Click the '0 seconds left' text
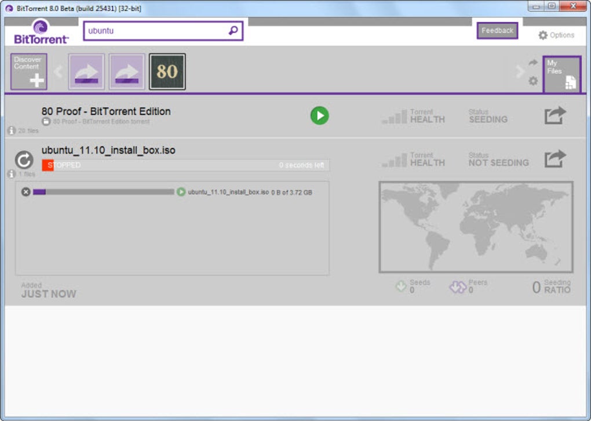 click(x=301, y=165)
